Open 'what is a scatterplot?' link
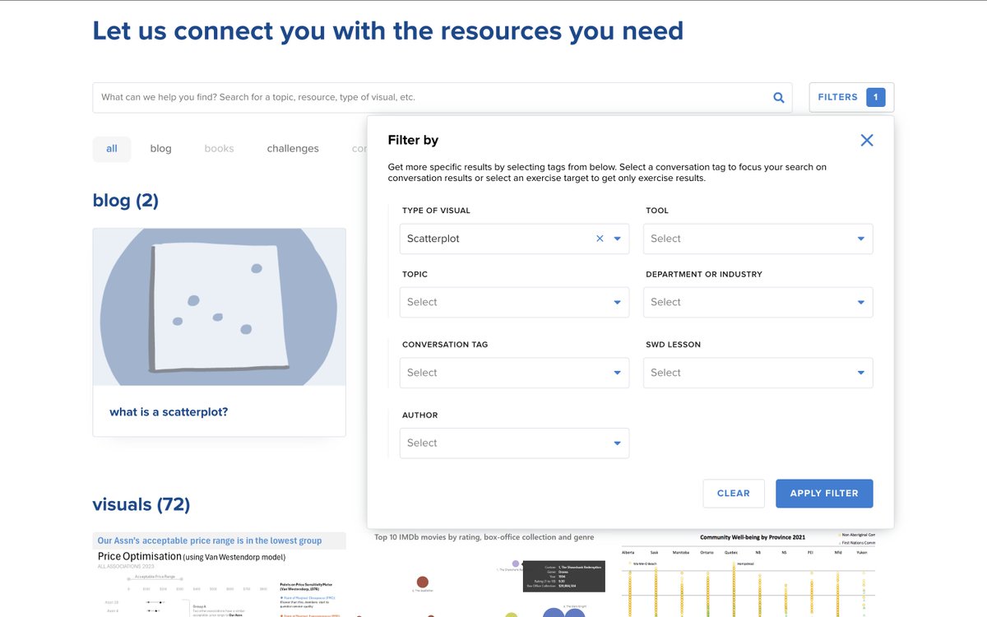987x617 pixels. coord(169,412)
